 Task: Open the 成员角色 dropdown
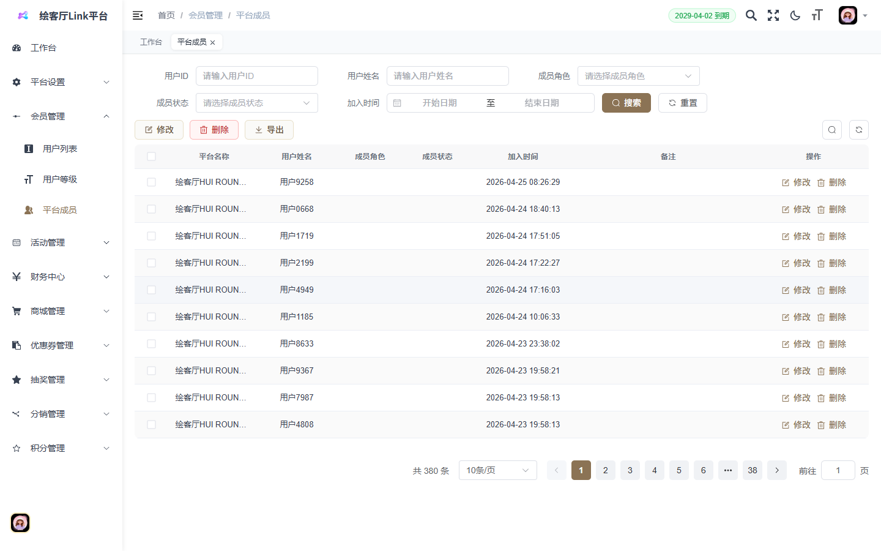[x=638, y=76]
